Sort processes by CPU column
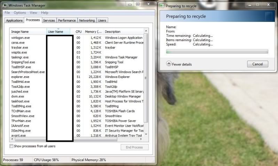 [77, 32]
